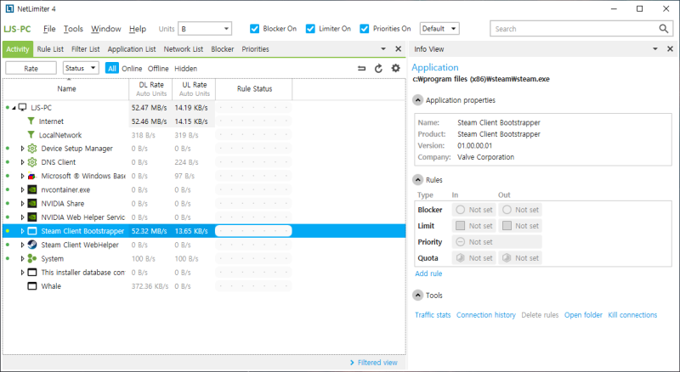
Task: Open the Activity panel options arrow
Action: click(x=383, y=49)
